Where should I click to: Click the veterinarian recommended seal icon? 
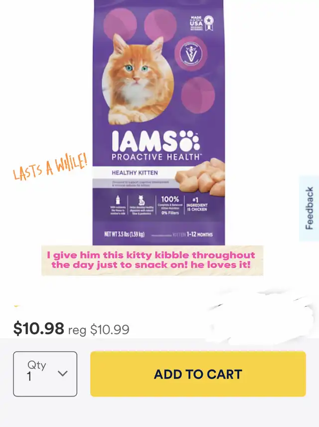191,54
